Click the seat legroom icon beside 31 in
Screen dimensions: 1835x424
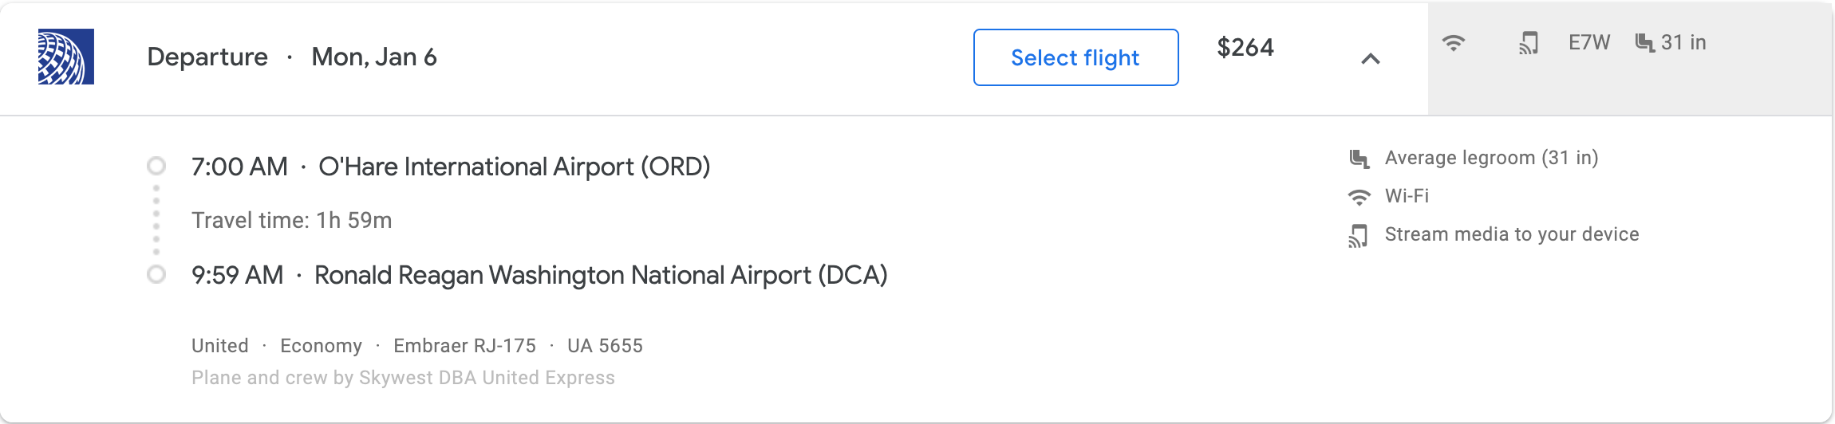1644,43
